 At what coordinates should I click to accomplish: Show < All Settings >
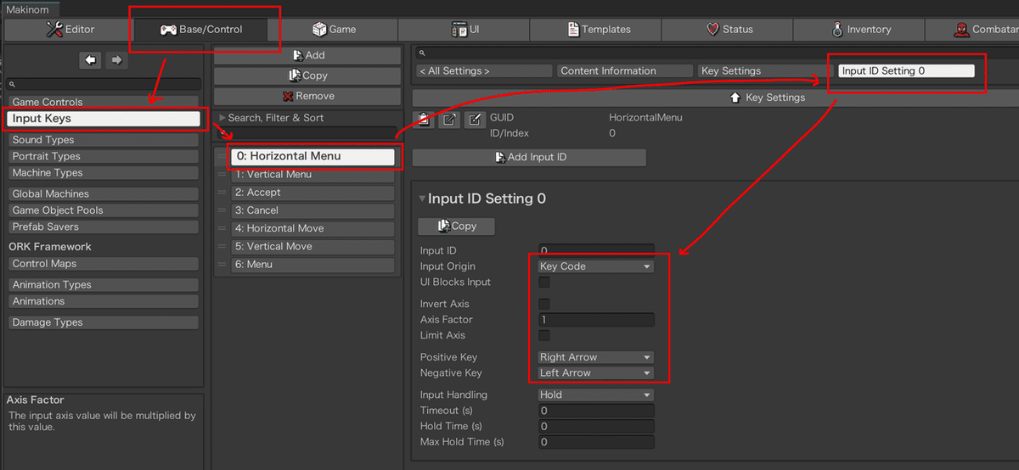click(x=484, y=71)
